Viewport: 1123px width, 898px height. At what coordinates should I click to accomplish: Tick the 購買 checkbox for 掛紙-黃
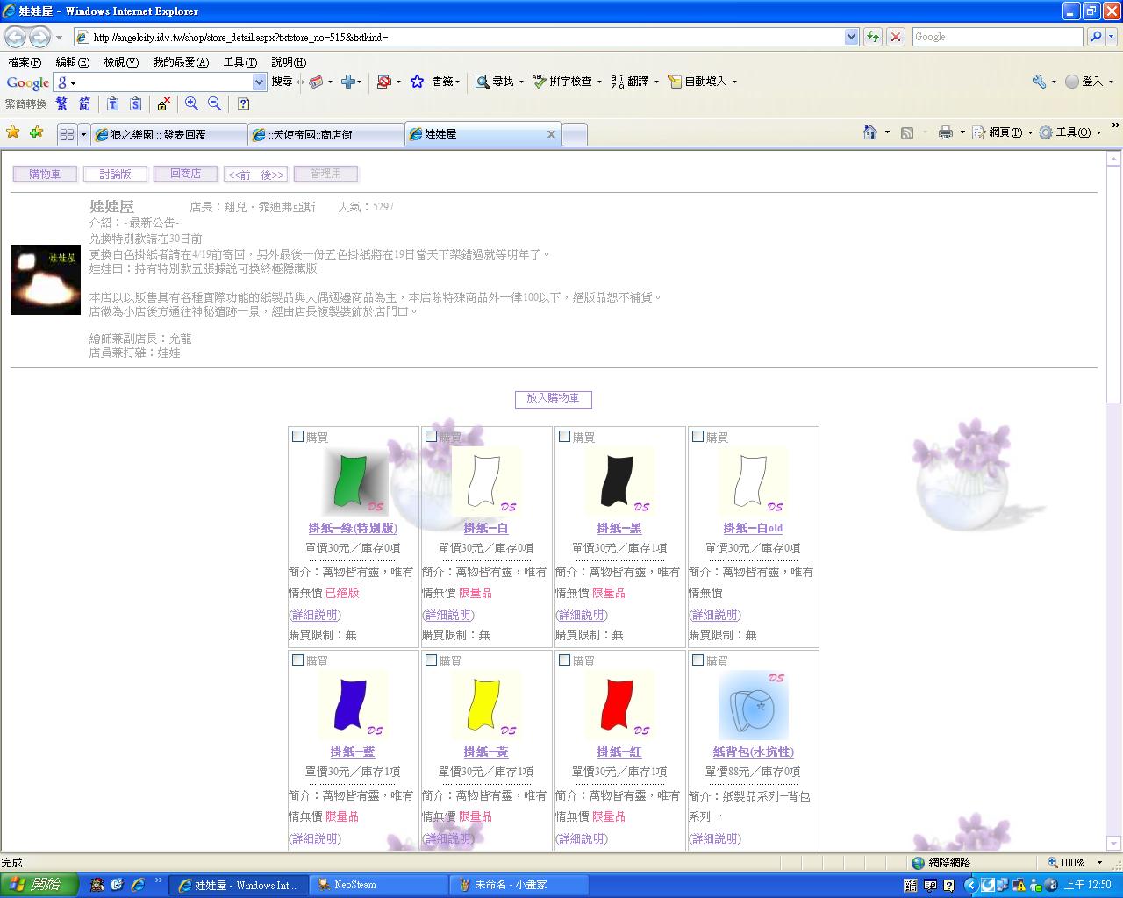pos(431,659)
